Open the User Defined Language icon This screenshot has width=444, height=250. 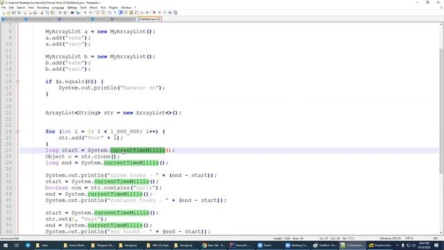pyautogui.click(x=126, y=12)
